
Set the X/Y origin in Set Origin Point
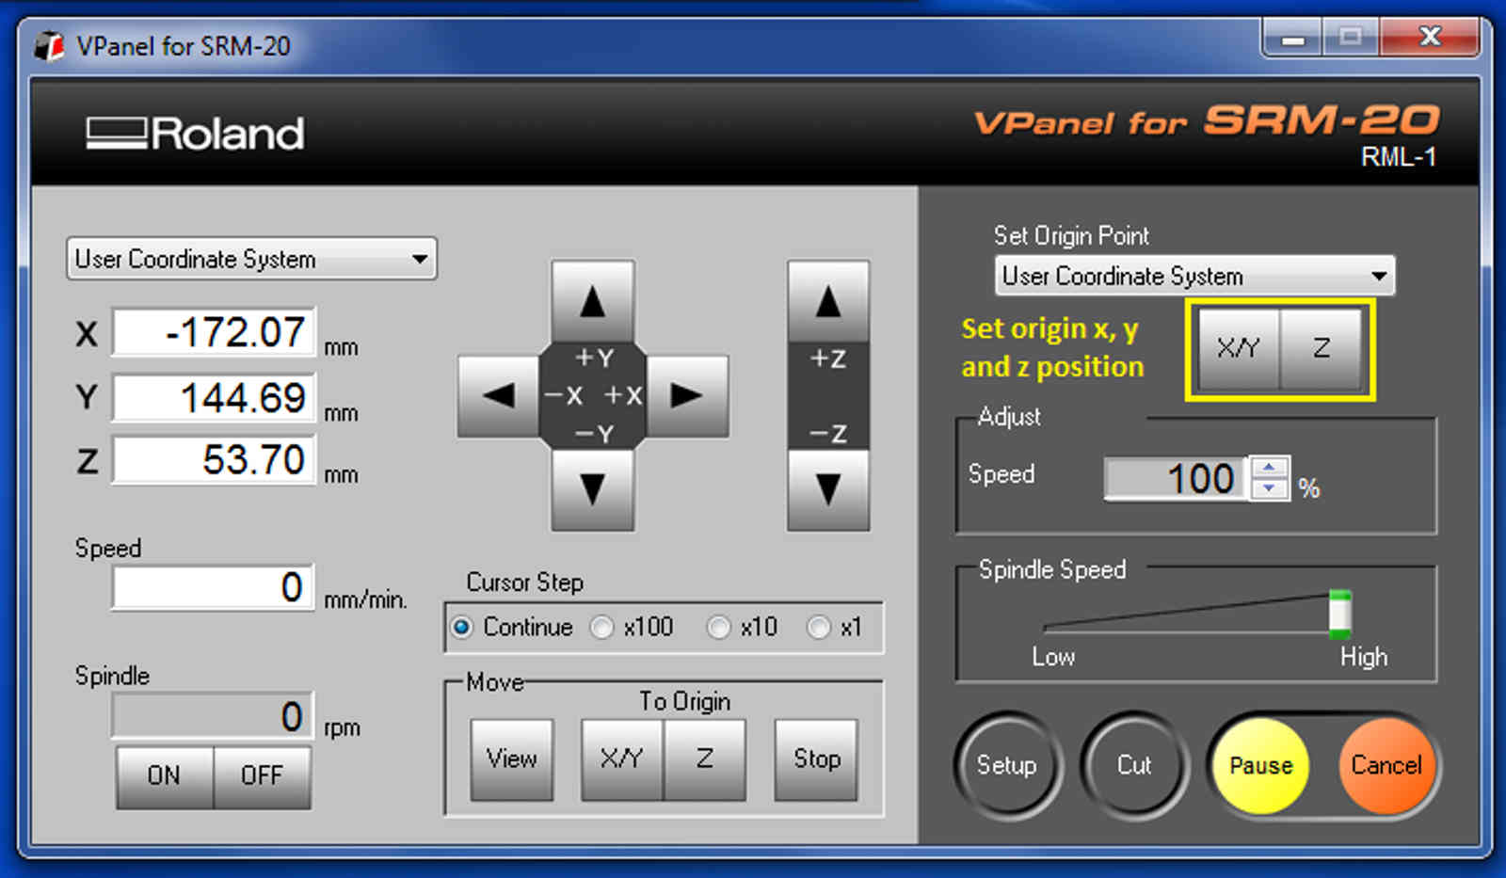coord(1239,348)
